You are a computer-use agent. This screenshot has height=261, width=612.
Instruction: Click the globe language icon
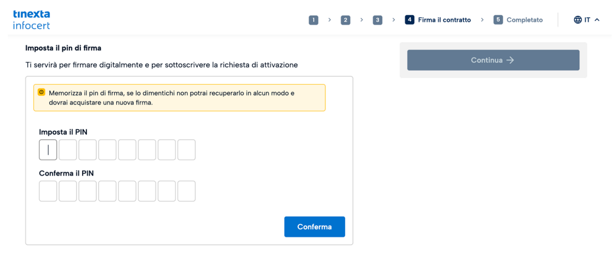pyautogui.click(x=578, y=20)
